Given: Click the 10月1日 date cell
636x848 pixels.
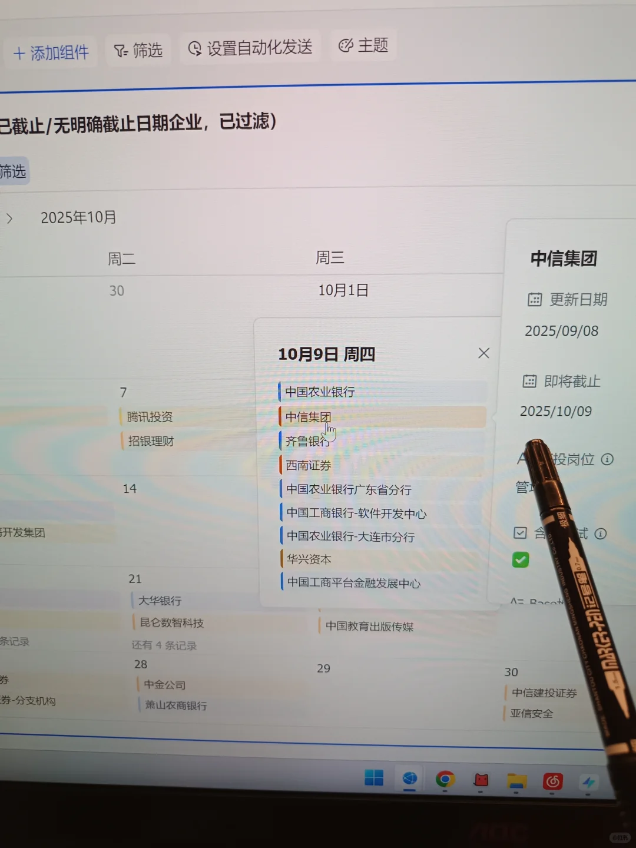Looking at the screenshot, I should coord(343,290).
